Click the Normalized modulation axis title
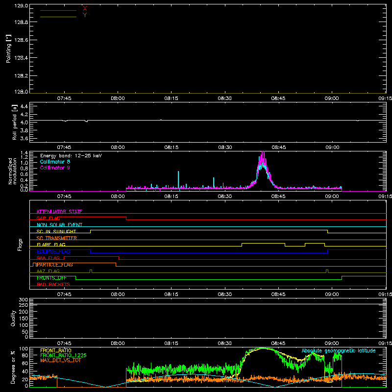The height and width of the screenshot is (392, 392). click(x=12, y=171)
